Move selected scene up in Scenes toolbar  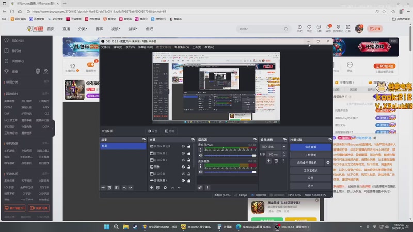coord(124,188)
